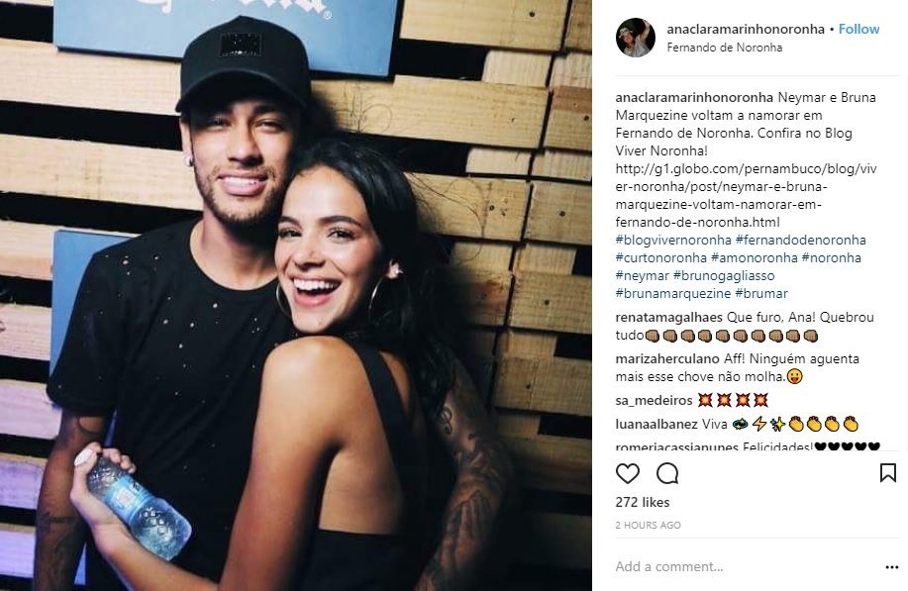Open comments using the speech bubble icon

point(667,473)
